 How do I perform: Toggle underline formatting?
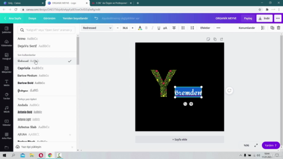[x=159, y=28]
